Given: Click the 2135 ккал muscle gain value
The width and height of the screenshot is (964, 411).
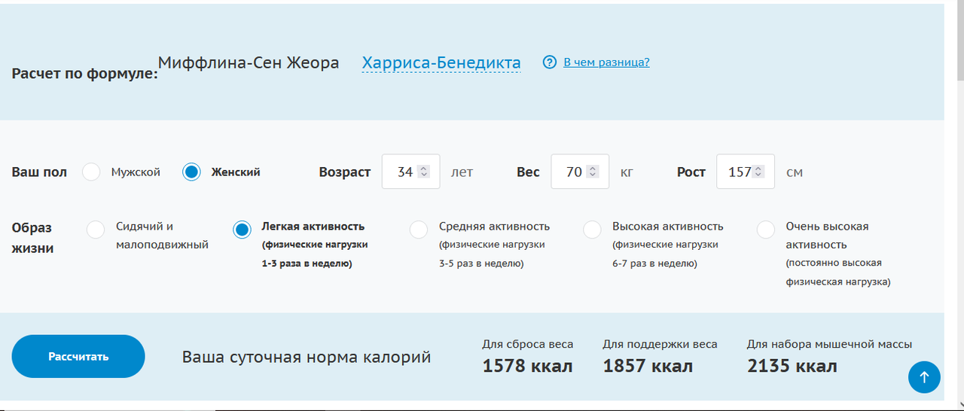Looking at the screenshot, I should (x=792, y=367).
